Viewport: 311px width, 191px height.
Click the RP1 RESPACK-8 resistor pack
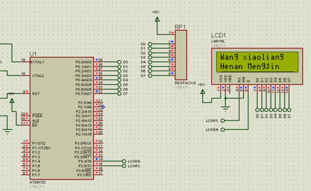coord(181,55)
